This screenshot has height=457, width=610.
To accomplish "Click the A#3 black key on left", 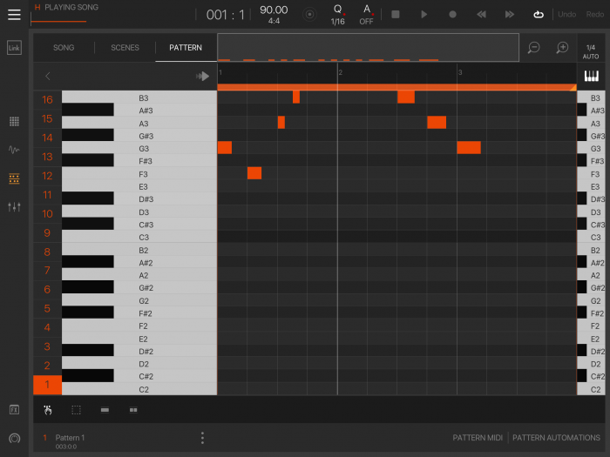I will coord(88,110).
